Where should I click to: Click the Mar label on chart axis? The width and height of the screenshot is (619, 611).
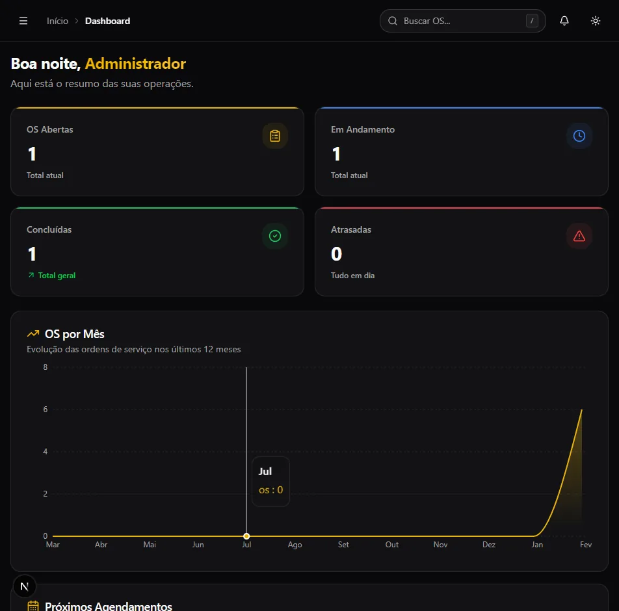point(53,545)
